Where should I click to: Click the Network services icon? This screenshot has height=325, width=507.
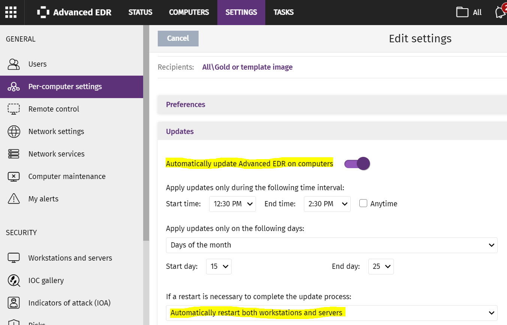14,154
